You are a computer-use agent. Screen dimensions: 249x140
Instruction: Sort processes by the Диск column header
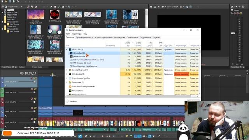click(147, 44)
